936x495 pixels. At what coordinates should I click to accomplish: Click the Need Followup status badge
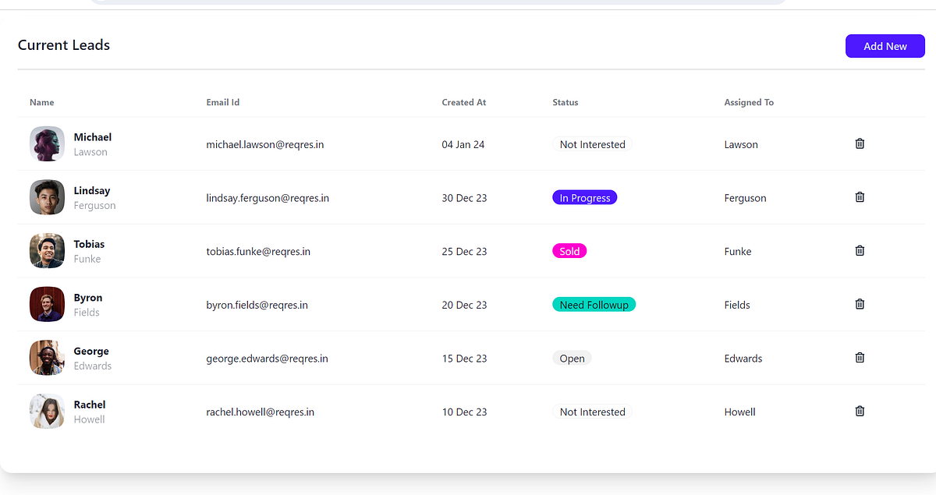tap(594, 304)
